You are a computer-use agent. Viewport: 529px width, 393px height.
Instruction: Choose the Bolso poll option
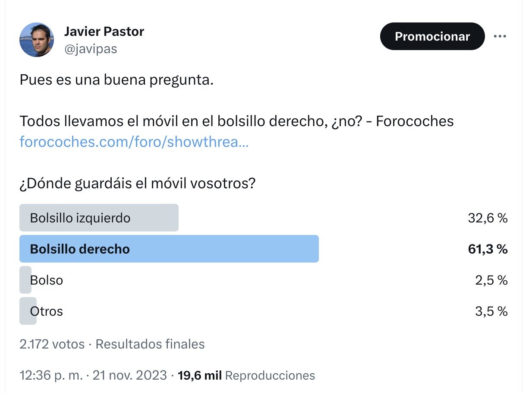pos(46,280)
